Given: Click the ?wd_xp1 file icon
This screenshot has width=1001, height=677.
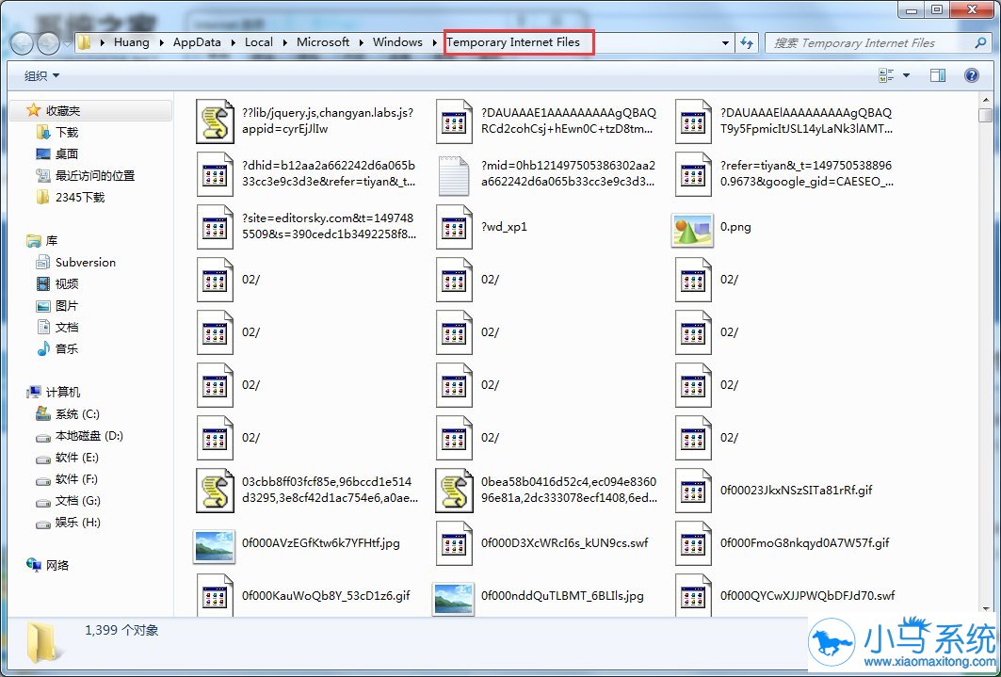Looking at the screenshot, I should click(454, 227).
